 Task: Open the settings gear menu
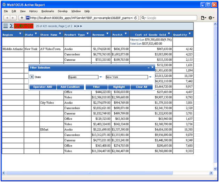point(211,18)
